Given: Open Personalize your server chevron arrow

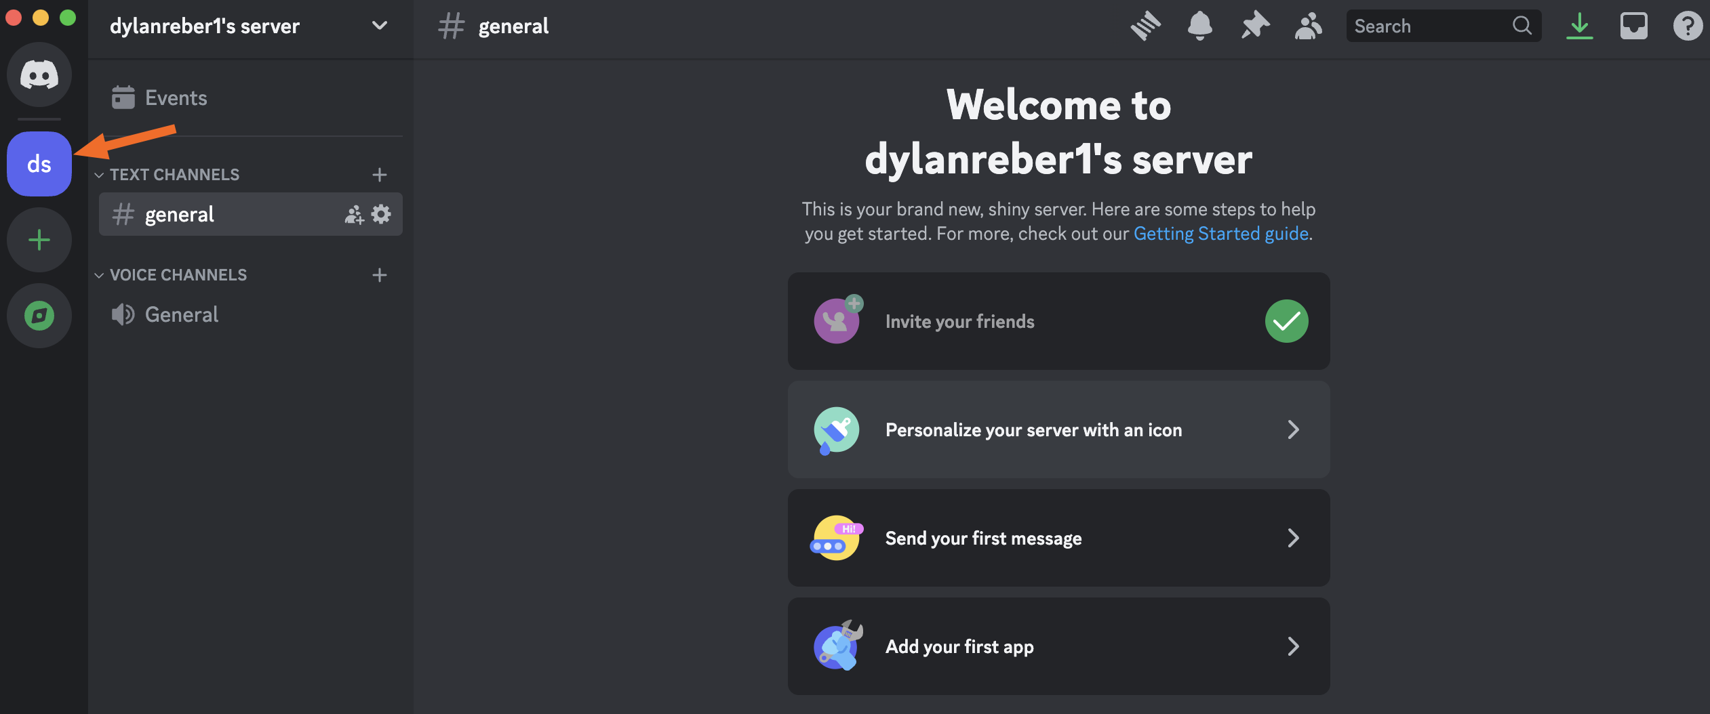Looking at the screenshot, I should 1294,429.
